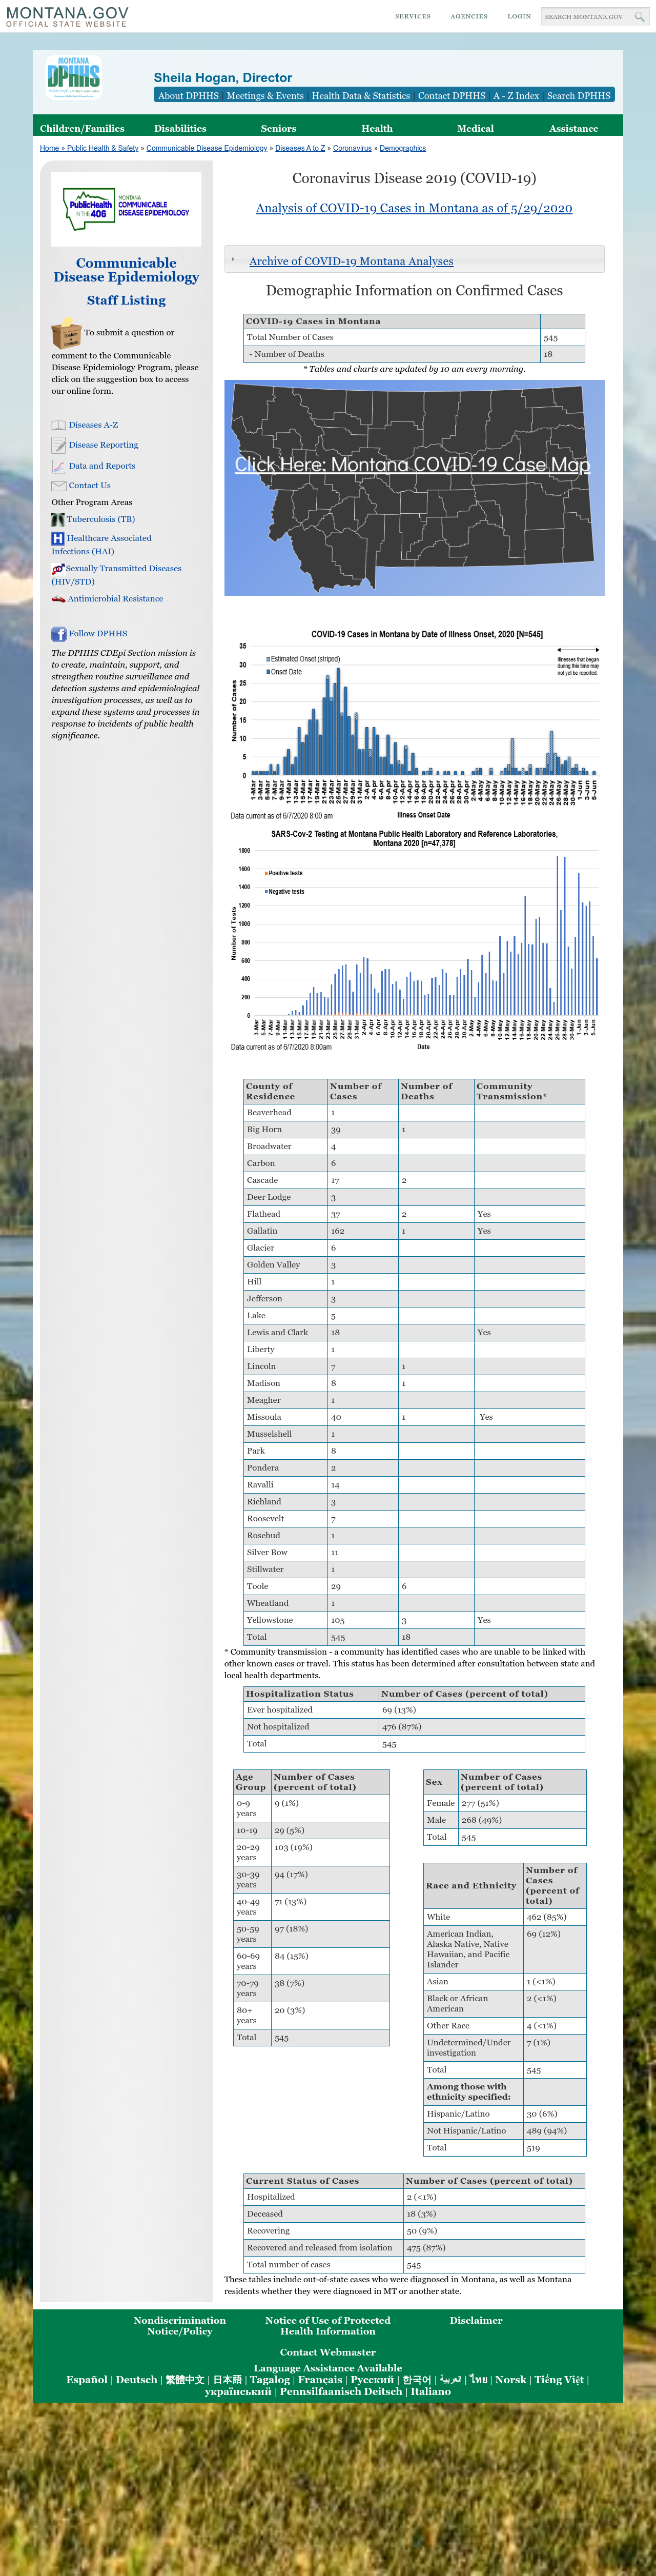Select Español language link in footer

pos(86,2379)
